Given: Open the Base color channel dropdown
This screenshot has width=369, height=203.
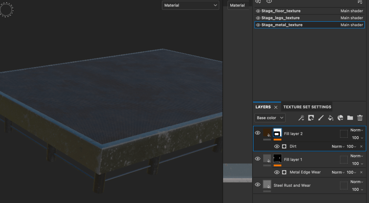Looking at the screenshot, I should tap(270, 118).
